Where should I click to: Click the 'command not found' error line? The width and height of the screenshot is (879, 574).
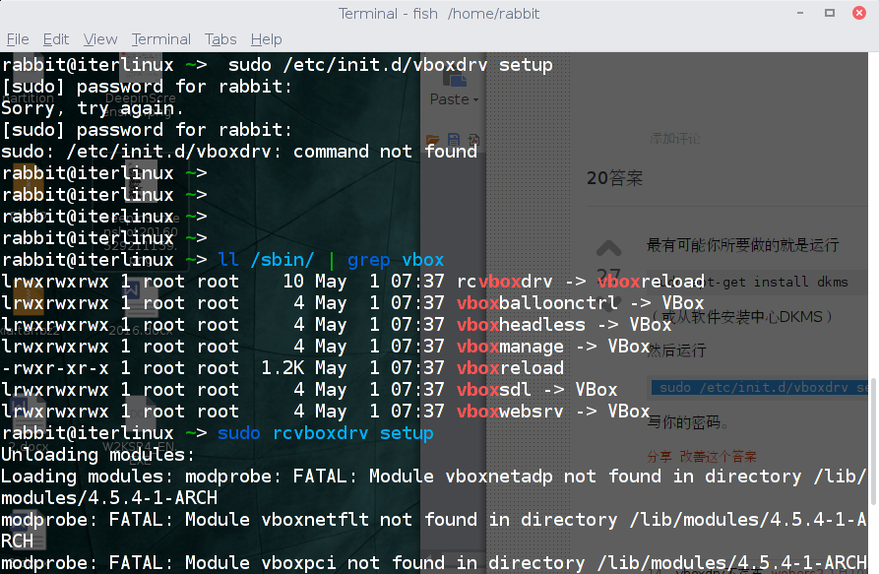[239, 152]
